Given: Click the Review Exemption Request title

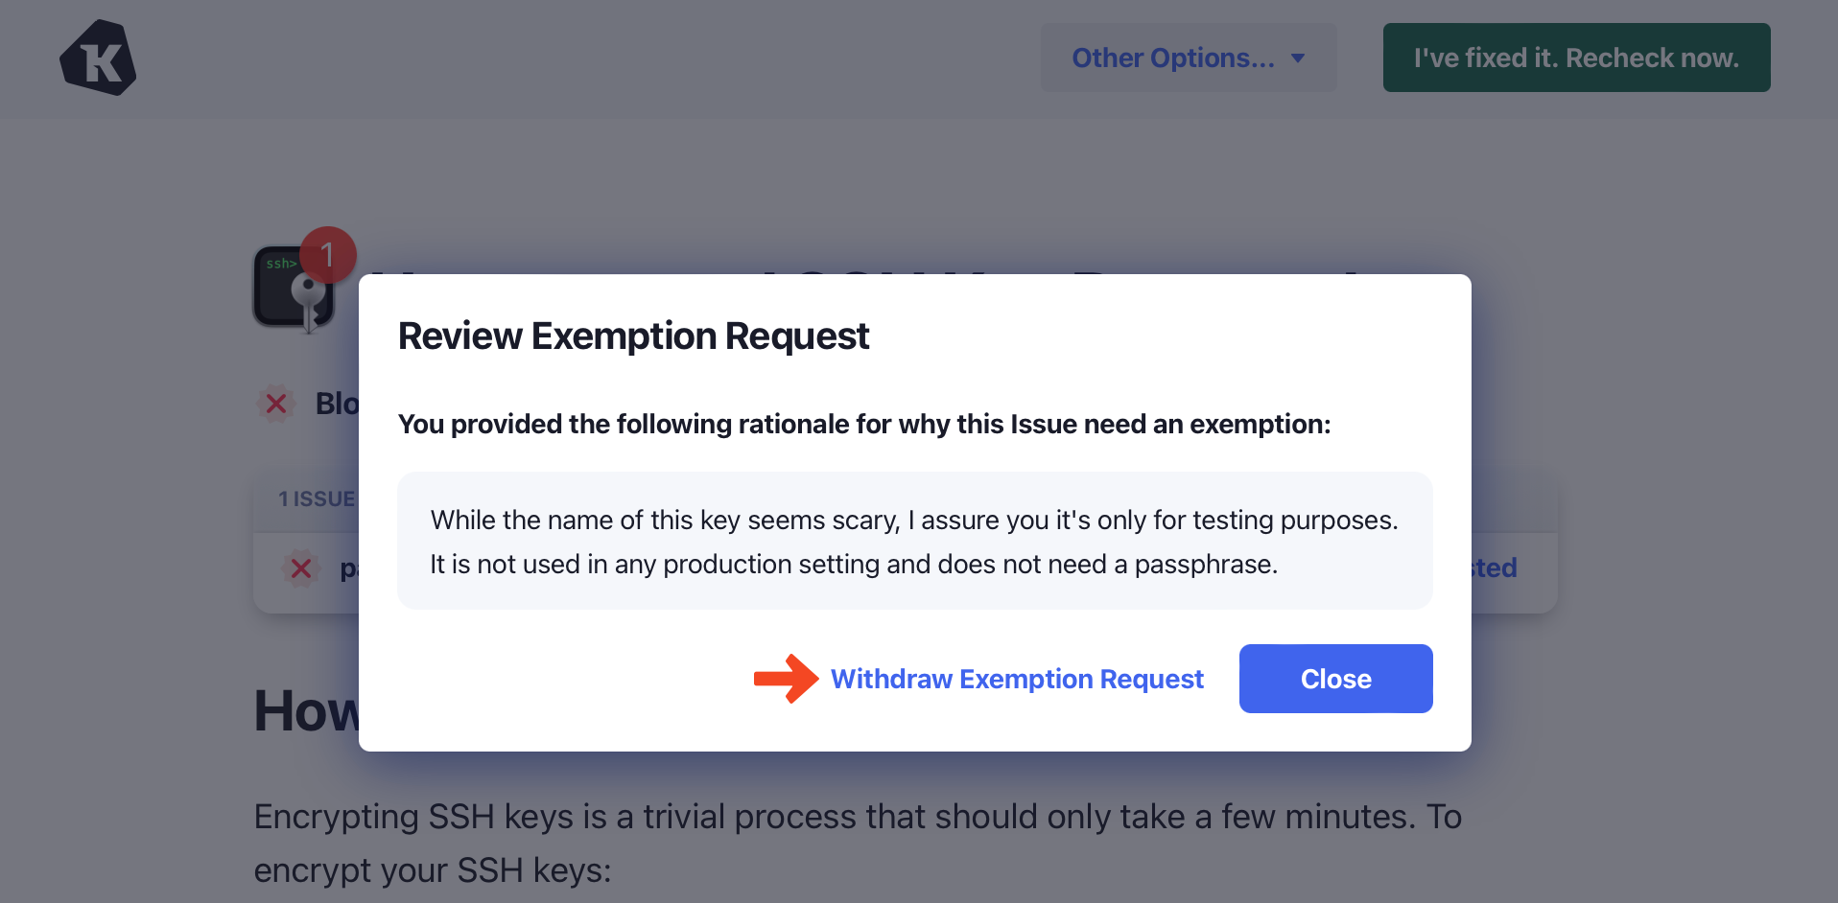Looking at the screenshot, I should click(x=633, y=336).
